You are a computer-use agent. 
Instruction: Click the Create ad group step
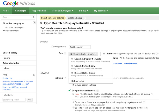click(x=75, y=18)
